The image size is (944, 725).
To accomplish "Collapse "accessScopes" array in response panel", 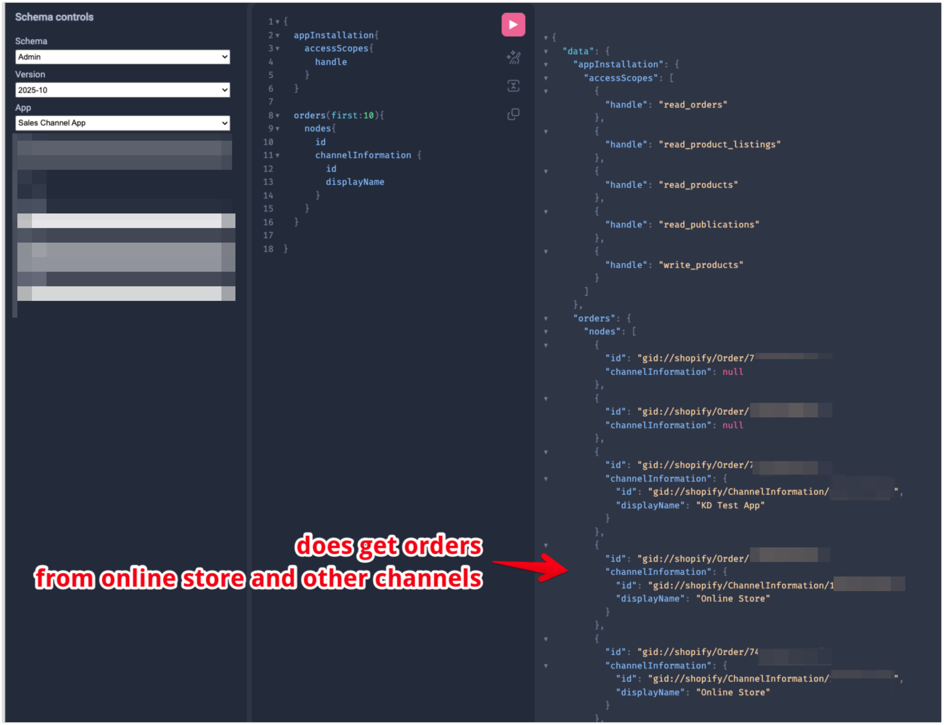I will (546, 78).
